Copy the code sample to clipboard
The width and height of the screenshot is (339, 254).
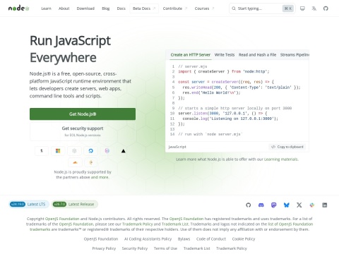pyautogui.click(x=287, y=147)
